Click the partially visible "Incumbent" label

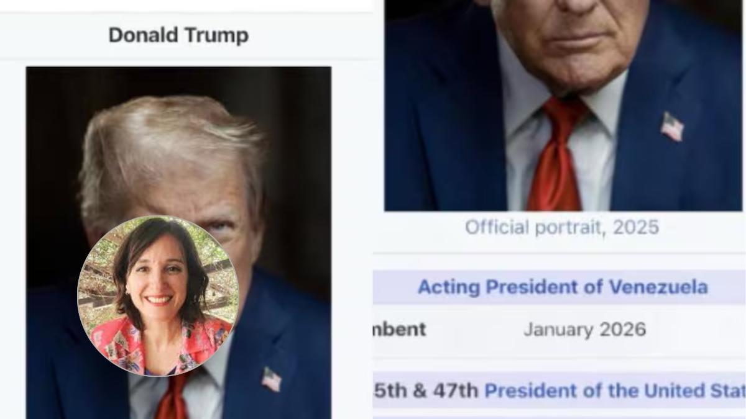coord(399,329)
